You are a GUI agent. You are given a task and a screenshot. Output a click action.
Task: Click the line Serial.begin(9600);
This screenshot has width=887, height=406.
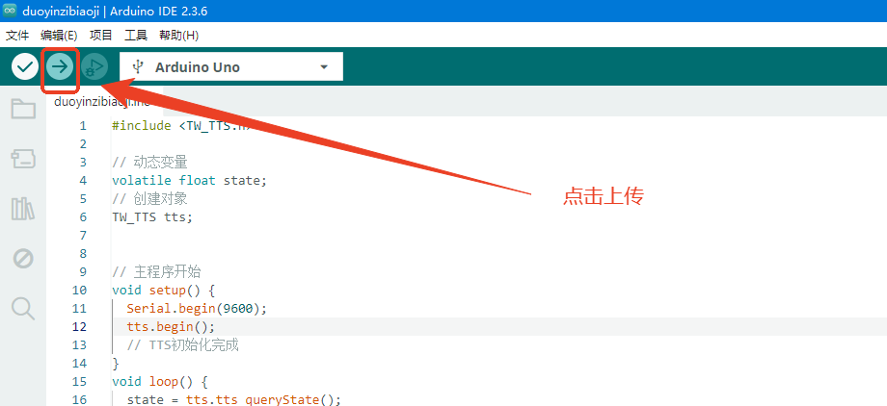coord(197,308)
